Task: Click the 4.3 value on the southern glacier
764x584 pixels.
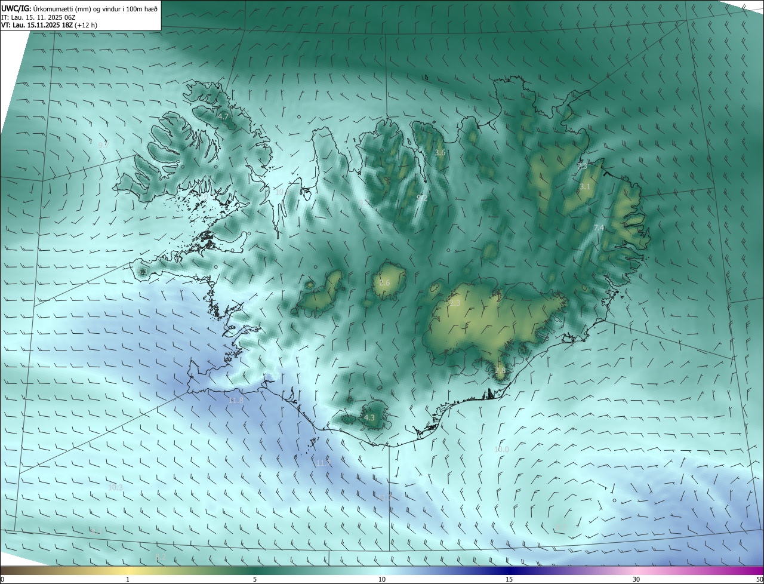Action: (369, 418)
